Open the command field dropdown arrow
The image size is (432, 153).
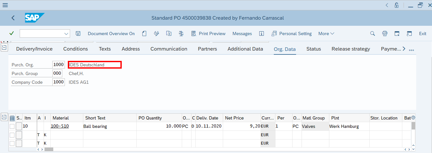click(x=67, y=33)
